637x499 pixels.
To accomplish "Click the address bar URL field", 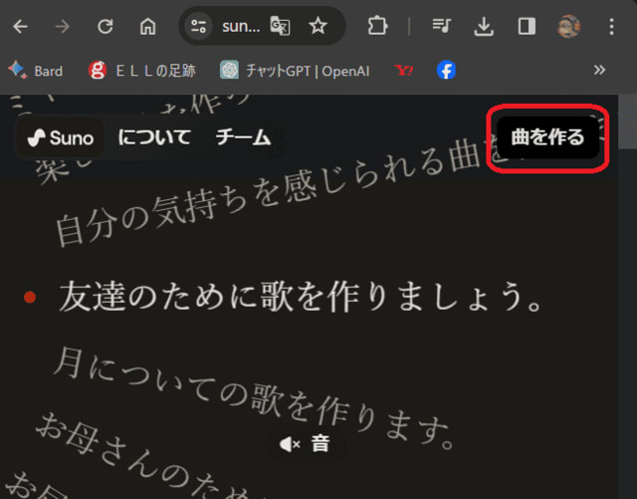I will click(240, 27).
